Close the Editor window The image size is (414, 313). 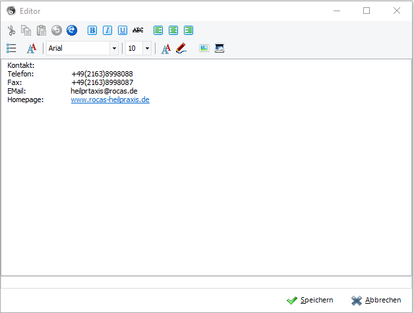[x=397, y=11]
